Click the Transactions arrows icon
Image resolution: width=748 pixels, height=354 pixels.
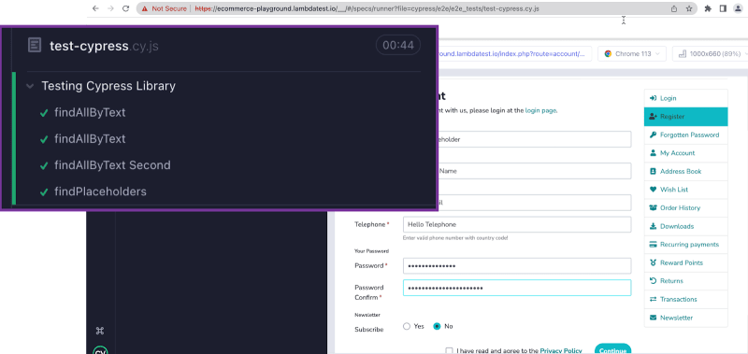click(653, 299)
